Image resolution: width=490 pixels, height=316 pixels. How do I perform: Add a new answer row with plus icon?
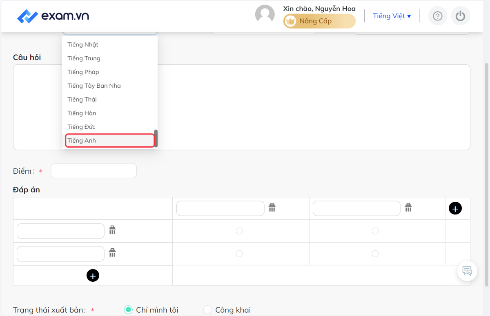pyautogui.click(x=93, y=275)
